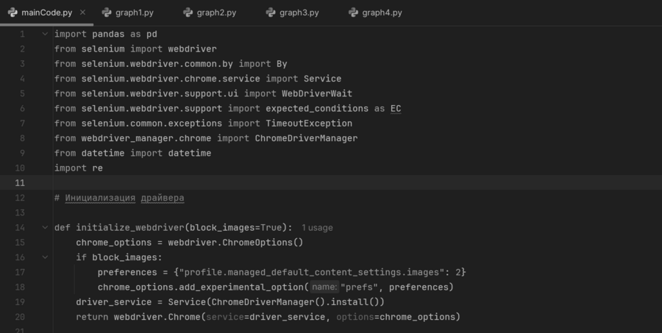This screenshot has width=662, height=333.
Task: Click the Python file icon beside graph4.py
Action: click(353, 12)
